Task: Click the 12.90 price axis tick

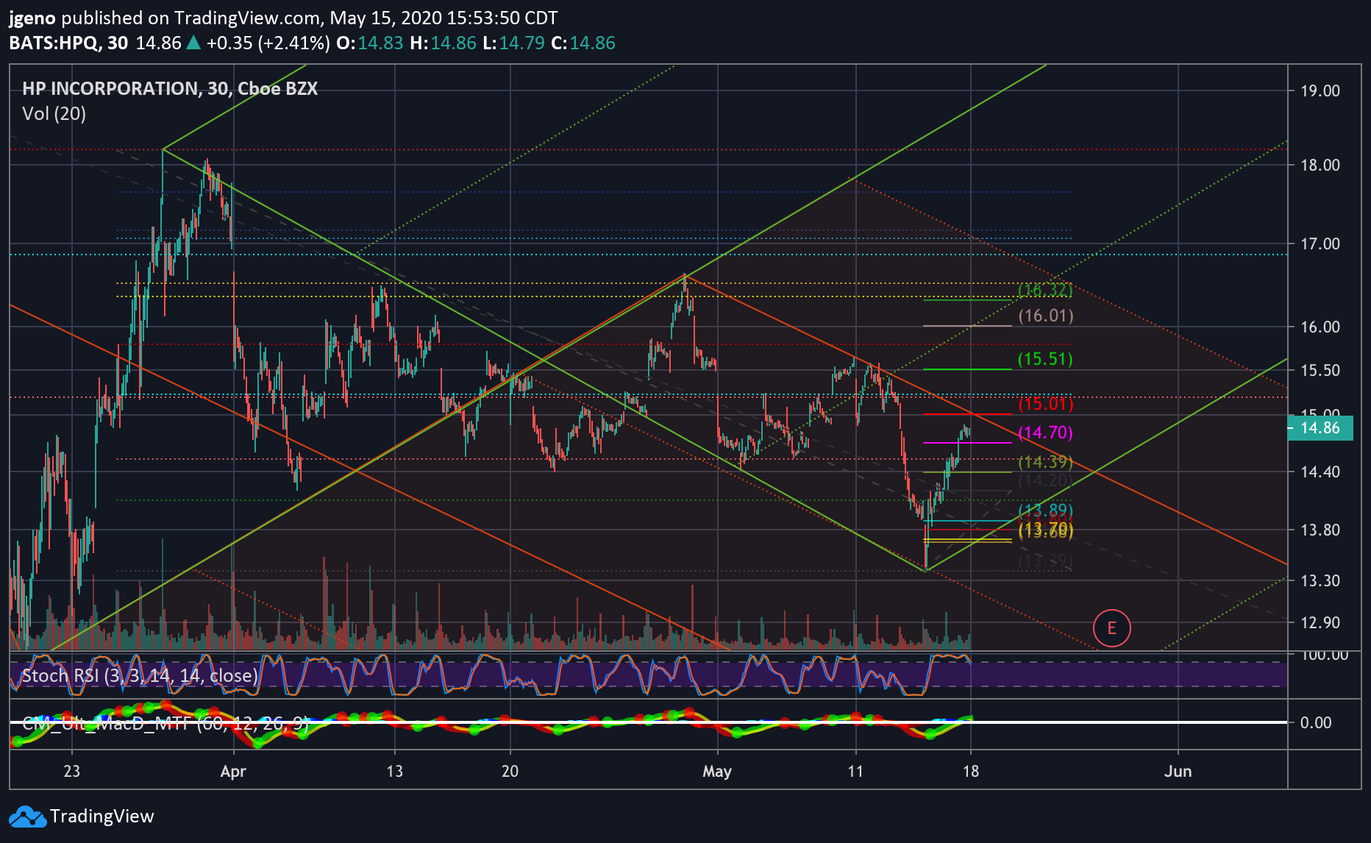Action: pyautogui.click(x=1320, y=623)
